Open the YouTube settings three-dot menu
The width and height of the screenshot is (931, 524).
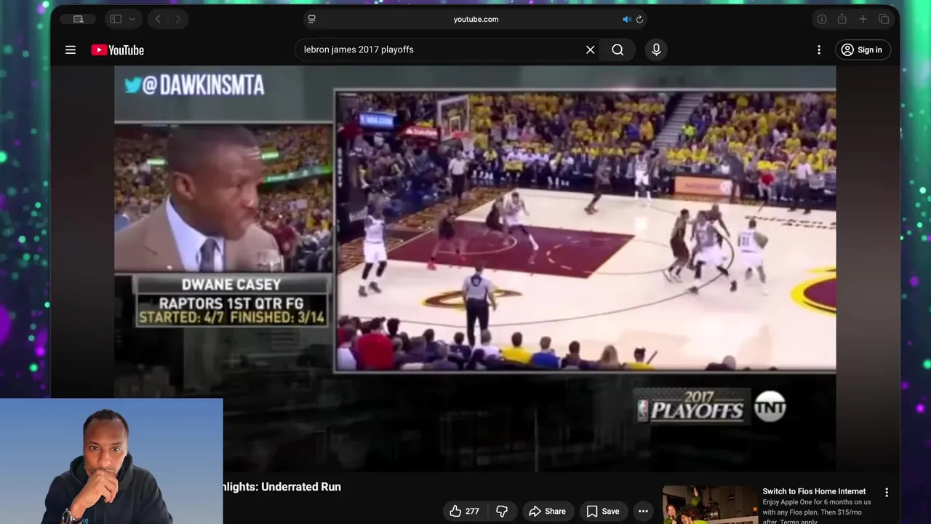coord(819,49)
